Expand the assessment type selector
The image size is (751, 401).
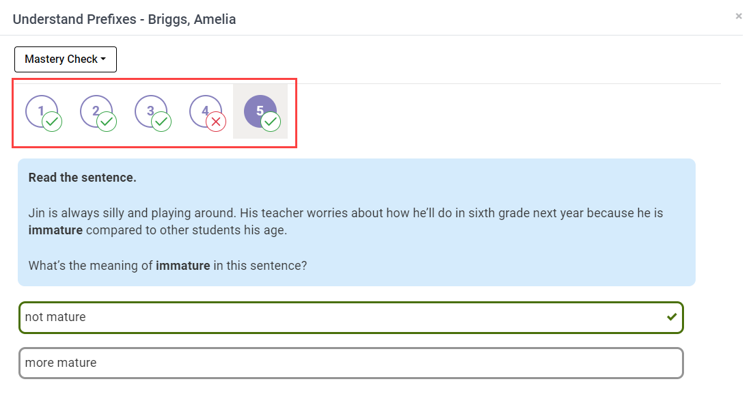click(x=65, y=59)
